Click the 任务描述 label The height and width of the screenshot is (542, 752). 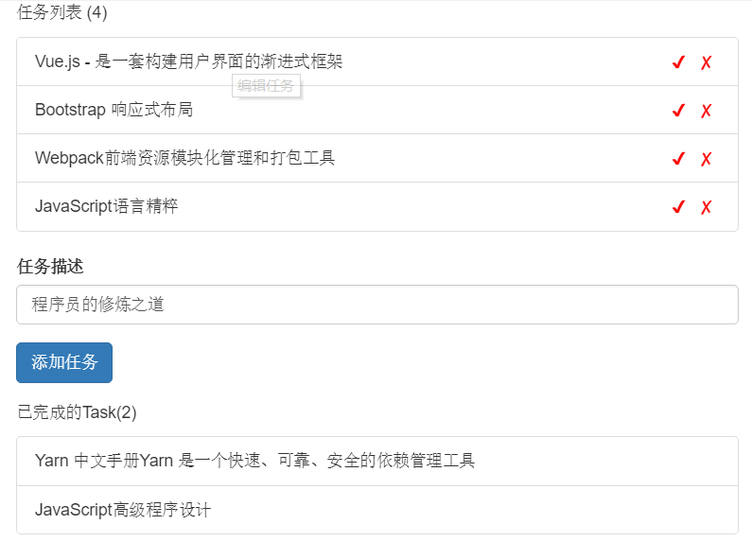coord(50,267)
